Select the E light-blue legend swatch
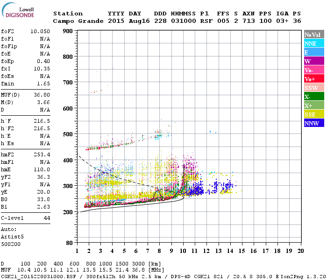Image resolution: width=327 pixels, height=280 pixels. coord(314,52)
